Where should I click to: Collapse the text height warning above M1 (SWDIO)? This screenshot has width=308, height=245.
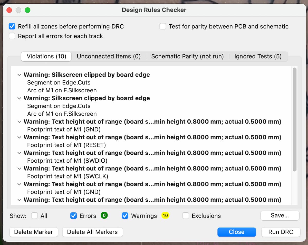[19, 153]
